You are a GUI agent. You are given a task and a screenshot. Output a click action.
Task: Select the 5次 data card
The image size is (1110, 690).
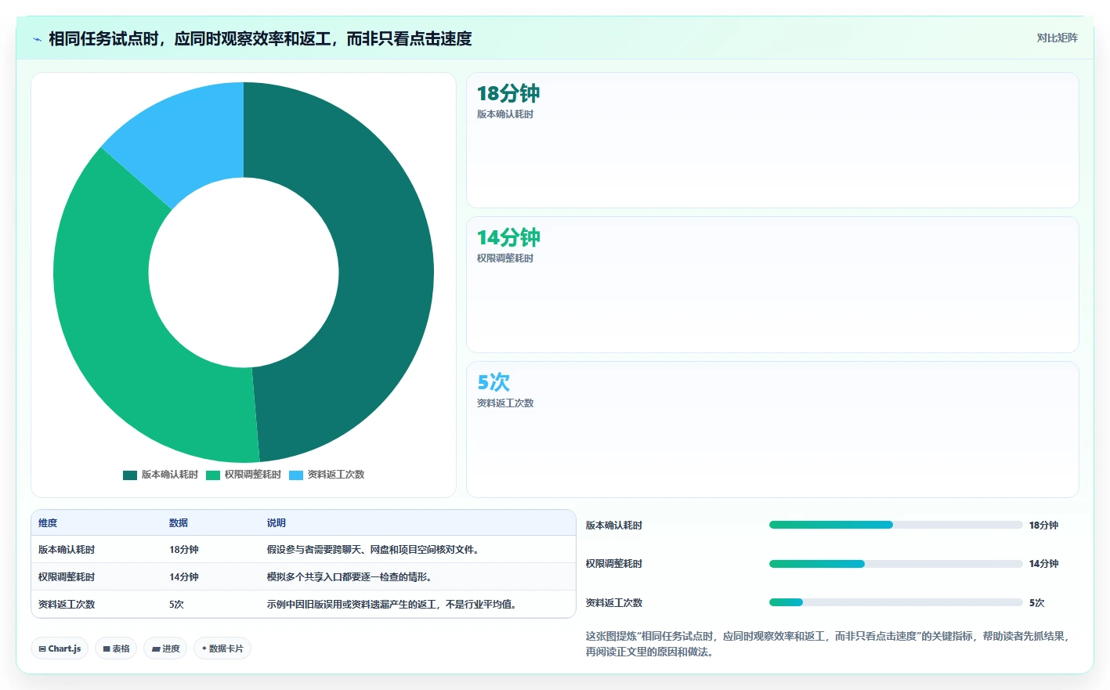772,429
